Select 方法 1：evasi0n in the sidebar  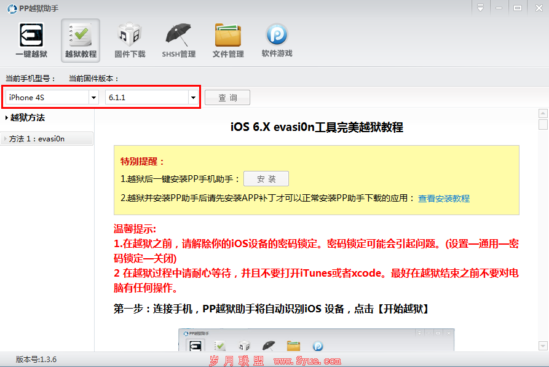coord(47,139)
